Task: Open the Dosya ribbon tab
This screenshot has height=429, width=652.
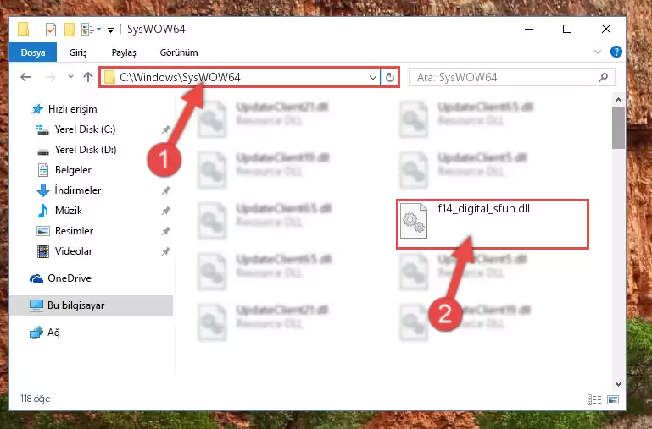Action: point(33,52)
